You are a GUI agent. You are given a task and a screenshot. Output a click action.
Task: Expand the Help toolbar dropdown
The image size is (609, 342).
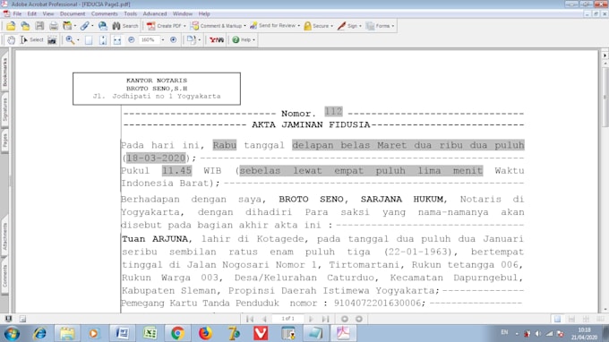coord(254,40)
